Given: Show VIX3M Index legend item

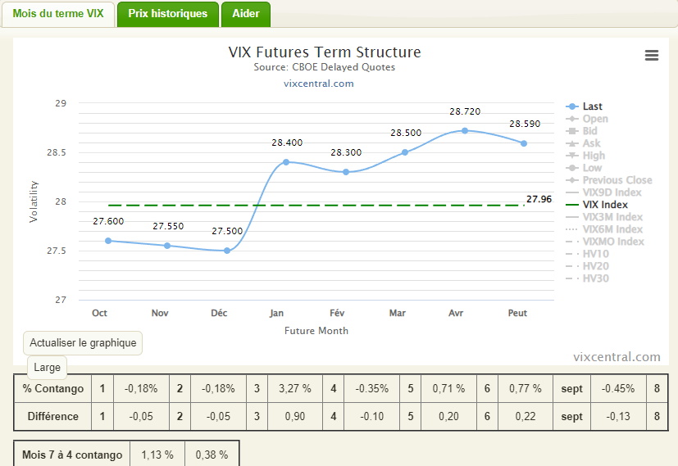Looking at the screenshot, I should [x=612, y=217].
